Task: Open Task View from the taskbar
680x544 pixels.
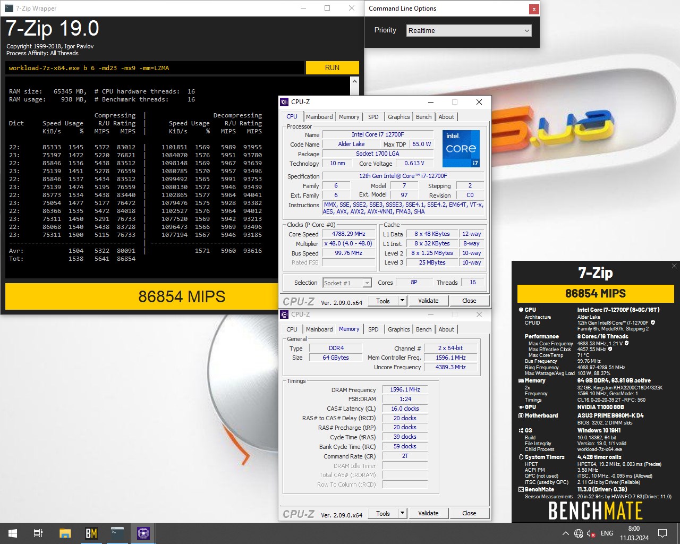Action: click(38, 533)
